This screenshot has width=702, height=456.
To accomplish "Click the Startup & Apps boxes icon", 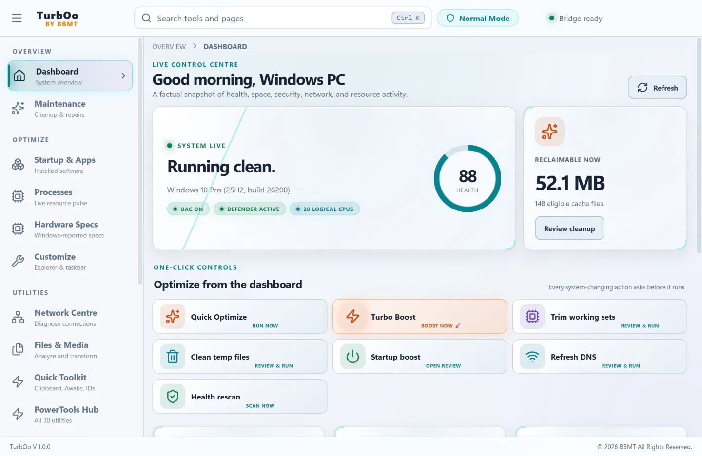I will (18, 164).
